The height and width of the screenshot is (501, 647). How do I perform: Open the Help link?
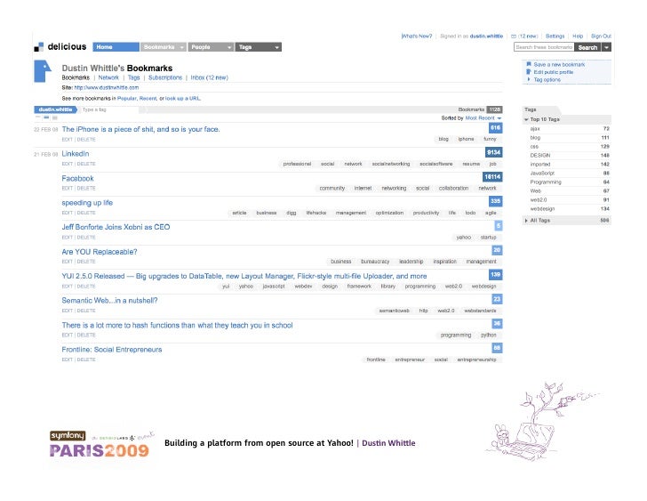tap(578, 36)
